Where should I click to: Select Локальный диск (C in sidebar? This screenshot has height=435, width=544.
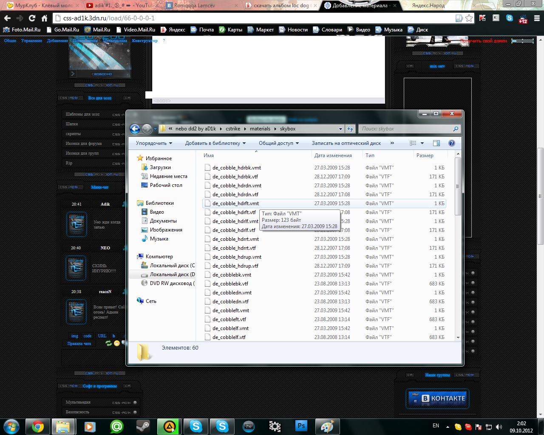[168, 266]
